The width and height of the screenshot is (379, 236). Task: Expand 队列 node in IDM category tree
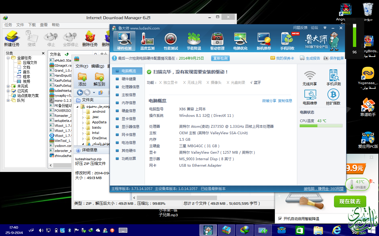(8, 100)
